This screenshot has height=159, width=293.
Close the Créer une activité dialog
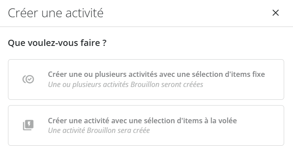[275, 13]
